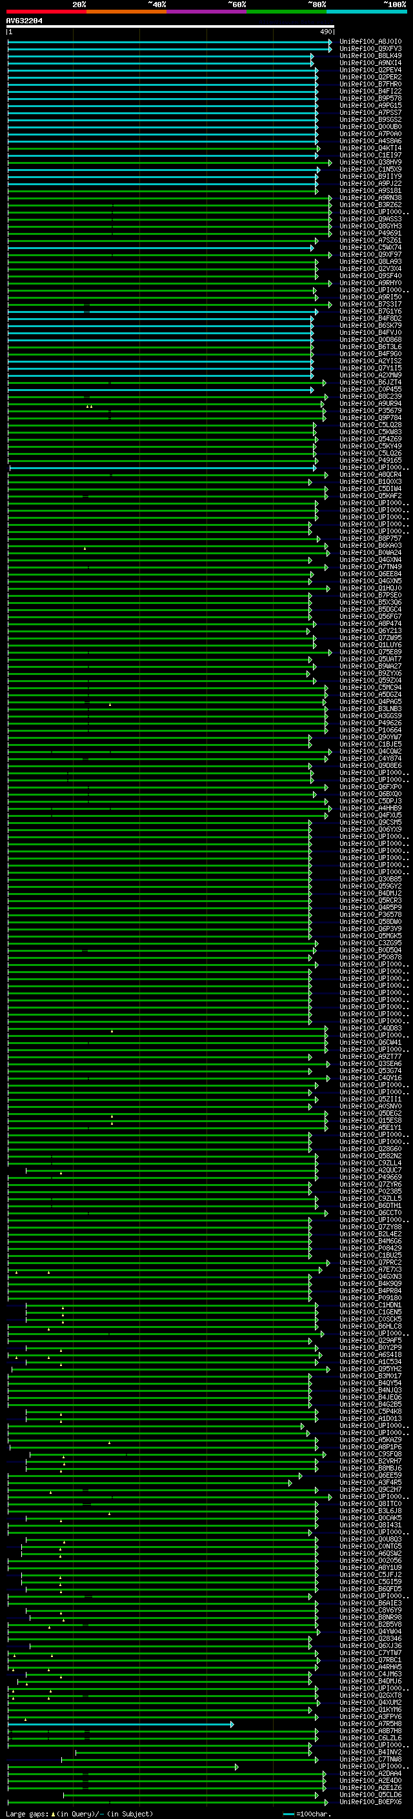Click hit label UniRef100_P36578
This screenshot has width=413, height=1819.
click(x=370, y=914)
